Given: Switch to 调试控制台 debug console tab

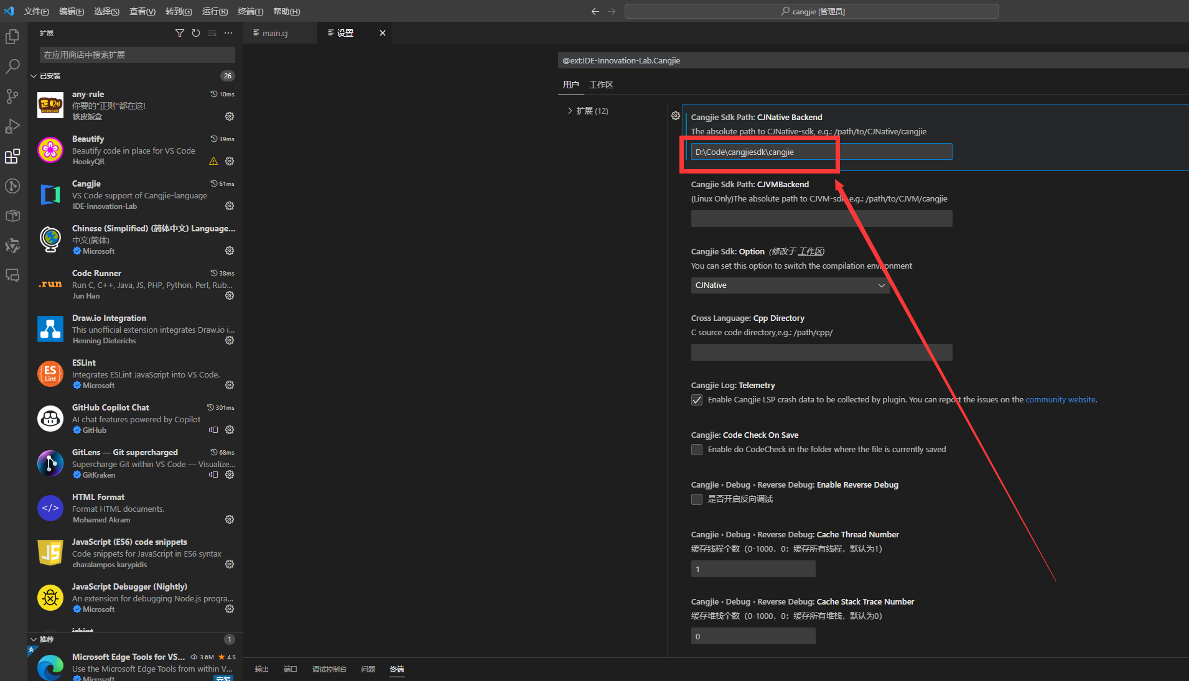Looking at the screenshot, I should pyautogui.click(x=329, y=669).
